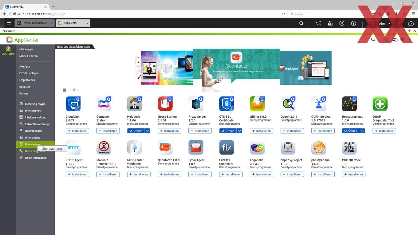Screen dimensions: 418x235
Task: Open the Qsirch app icon
Action: click(288, 104)
